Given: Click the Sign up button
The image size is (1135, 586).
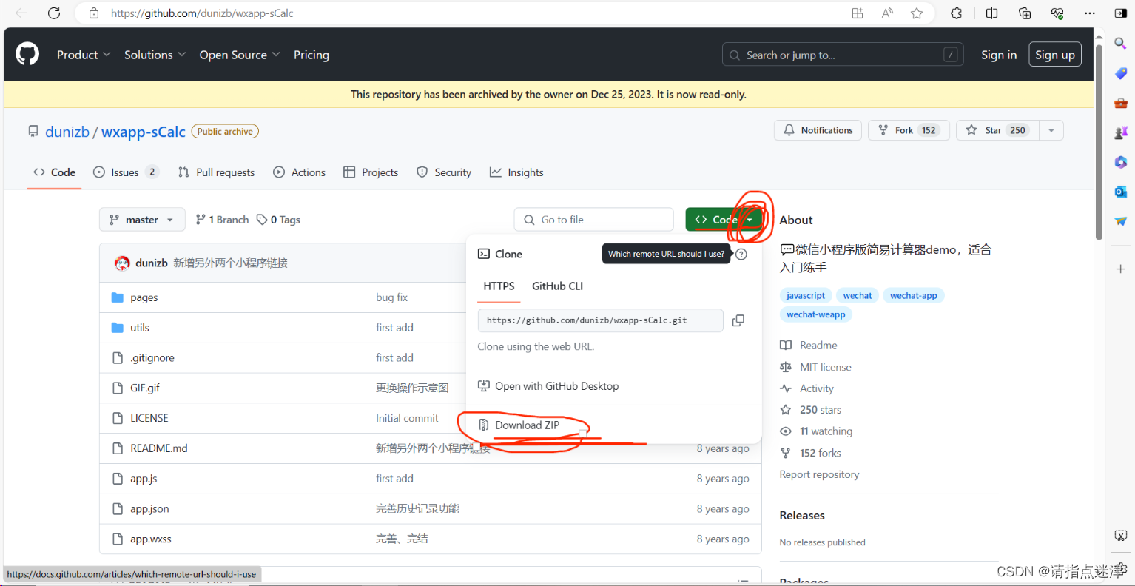Looking at the screenshot, I should pyautogui.click(x=1055, y=55).
